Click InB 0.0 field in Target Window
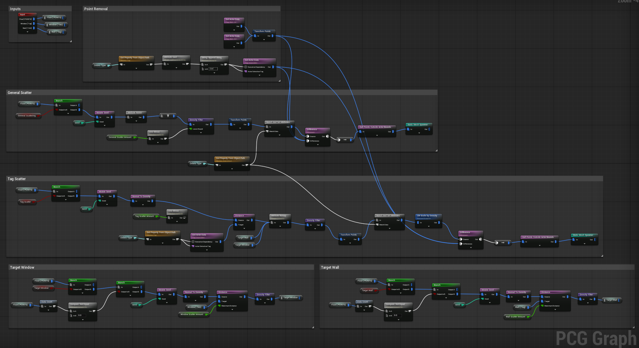Screen dimensions: 639x348 82,315
